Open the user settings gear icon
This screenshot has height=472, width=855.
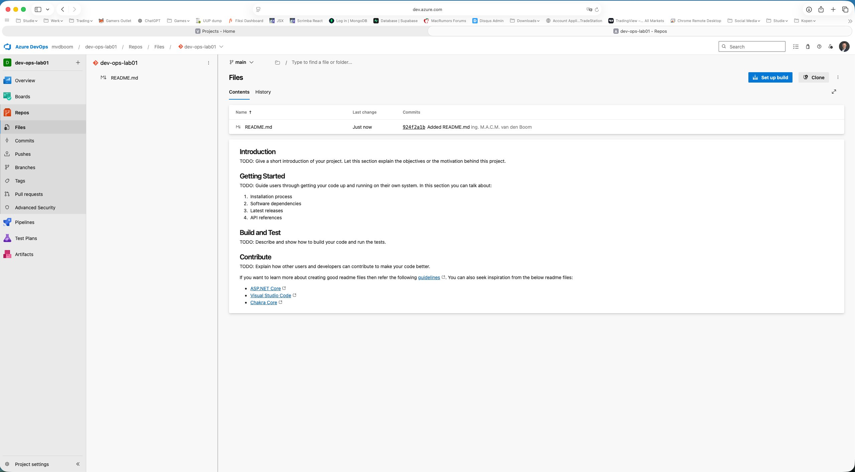(830, 46)
